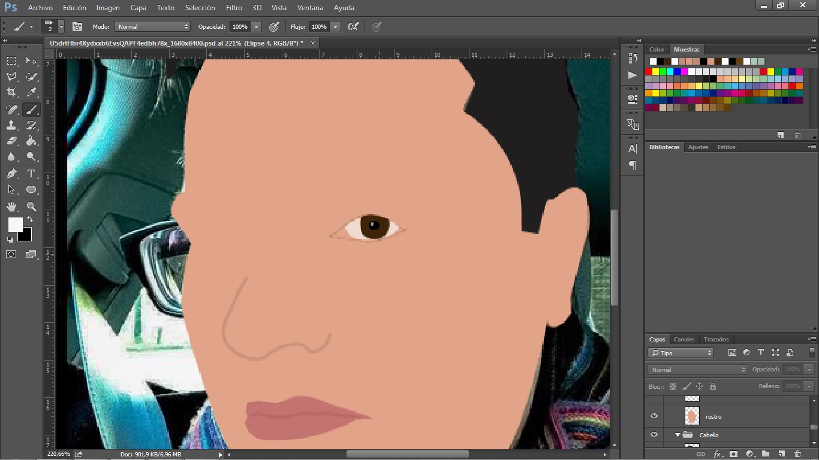Switch to the Canales tab
This screenshot has width=819, height=460.
click(684, 339)
